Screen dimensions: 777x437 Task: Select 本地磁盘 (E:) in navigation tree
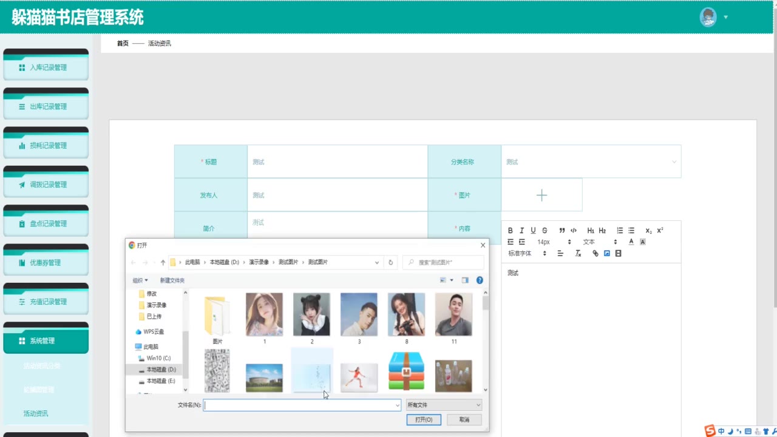(x=157, y=381)
